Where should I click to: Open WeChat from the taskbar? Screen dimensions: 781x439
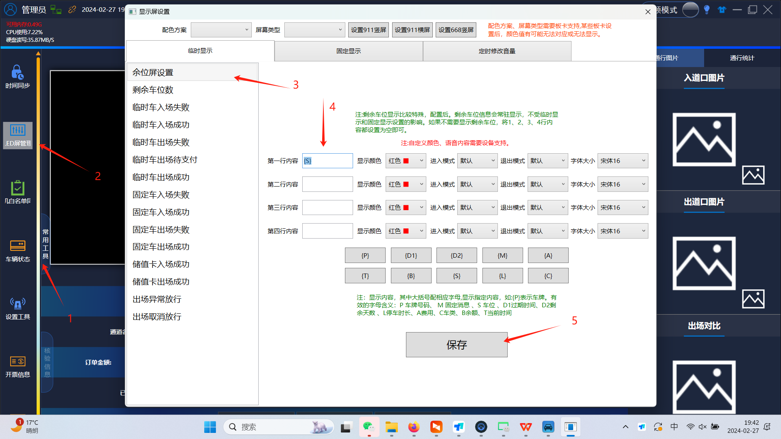(x=369, y=427)
